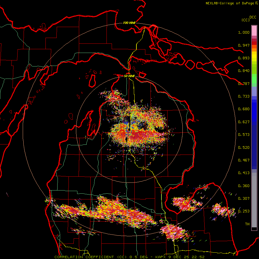
Task: Click the KAPX radar site at the map center
Action: coord(129,129)
